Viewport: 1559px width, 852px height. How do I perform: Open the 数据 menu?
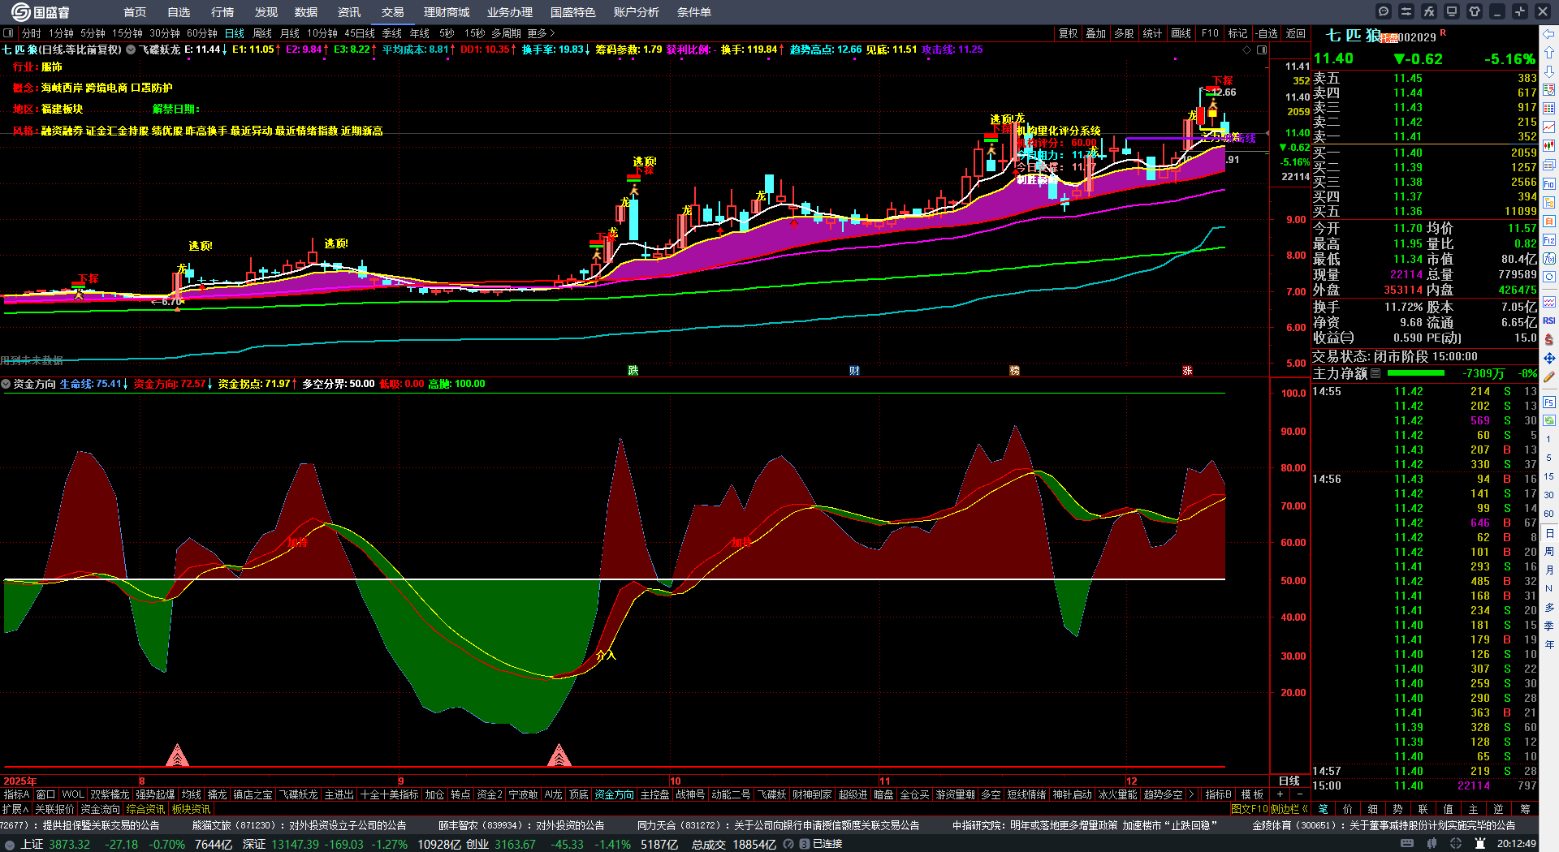pyautogui.click(x=306, y=12)
